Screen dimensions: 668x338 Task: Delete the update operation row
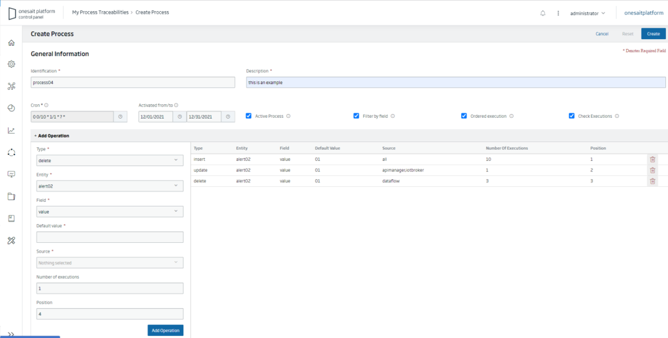[x=652, y=170]
